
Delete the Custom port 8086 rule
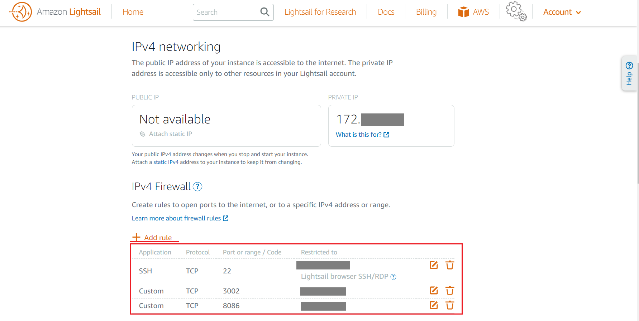coord(450,305)
